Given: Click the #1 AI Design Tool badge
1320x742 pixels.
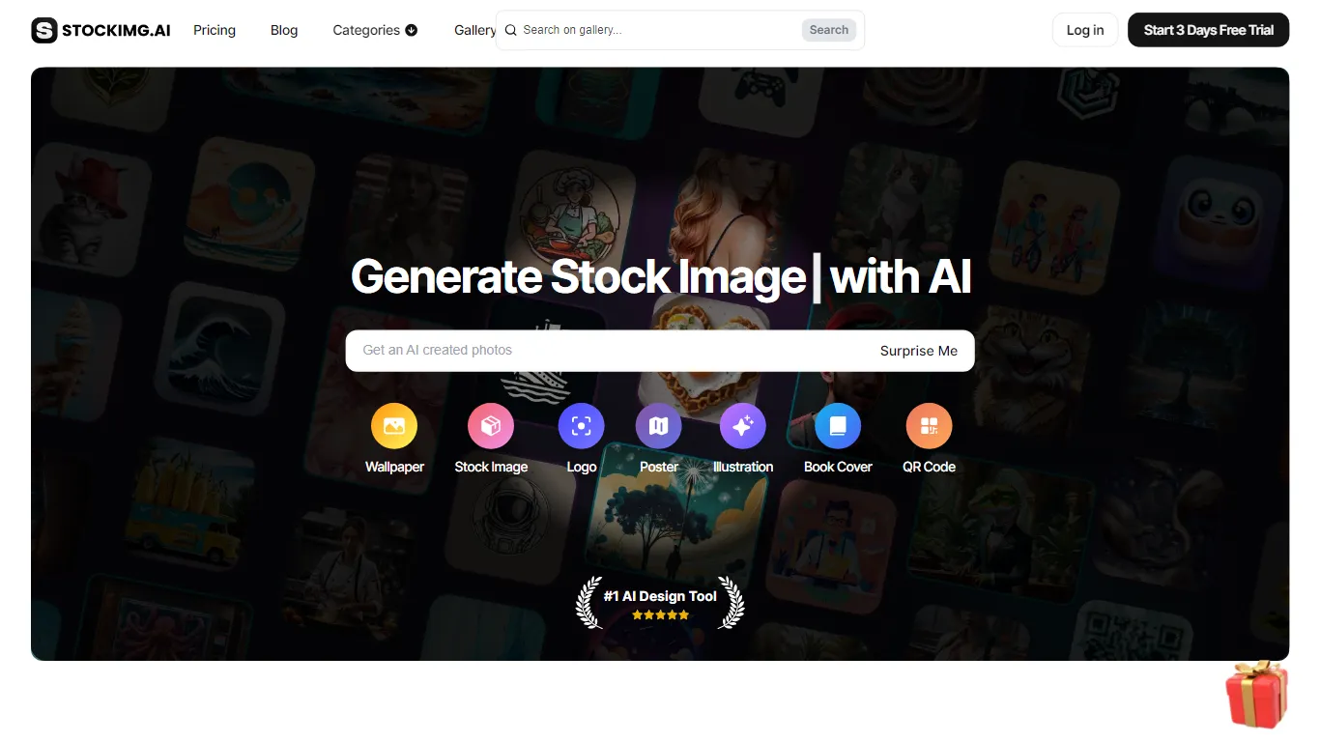Looking at the screenshot, I should 660,603.
